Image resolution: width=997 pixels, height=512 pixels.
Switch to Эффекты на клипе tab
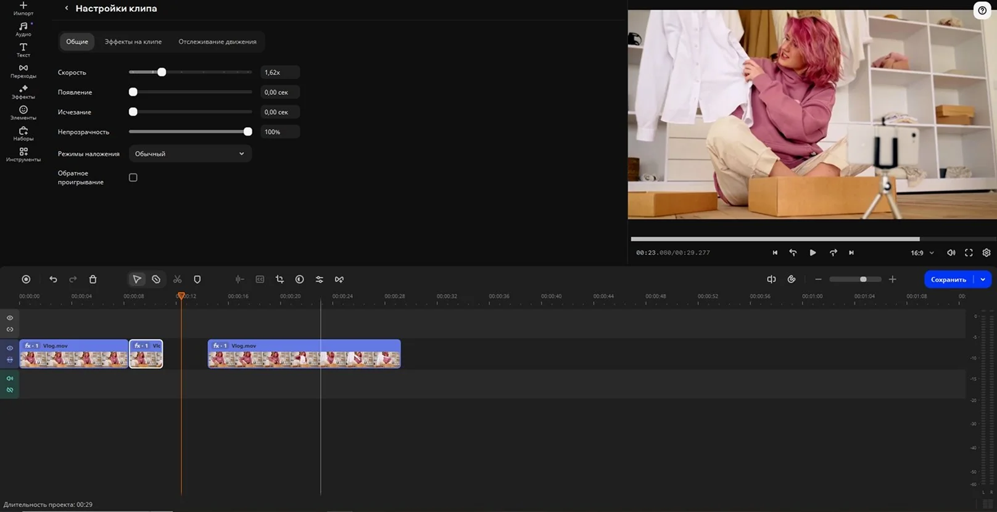click(x=133, y=42)
